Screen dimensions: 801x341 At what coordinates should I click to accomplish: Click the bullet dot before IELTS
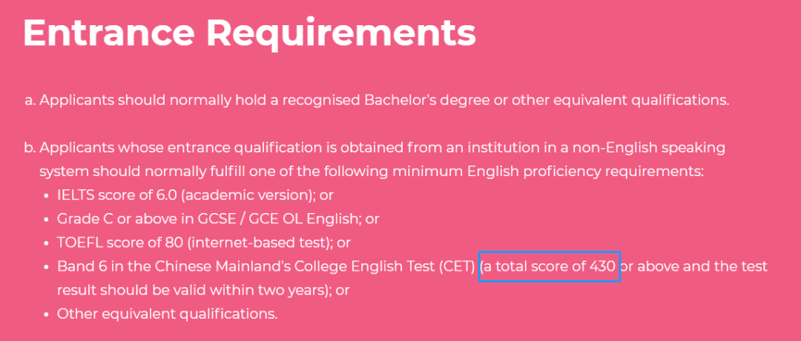click(47, 196)
